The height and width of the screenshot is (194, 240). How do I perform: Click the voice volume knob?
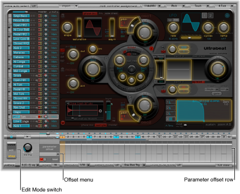(218, 69)
